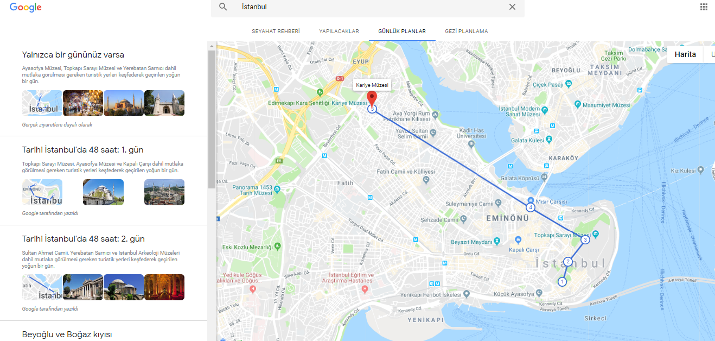Open the GEZİ PLANLAMA tab
This screenshot has height=341, width=715.
point(467,31)
